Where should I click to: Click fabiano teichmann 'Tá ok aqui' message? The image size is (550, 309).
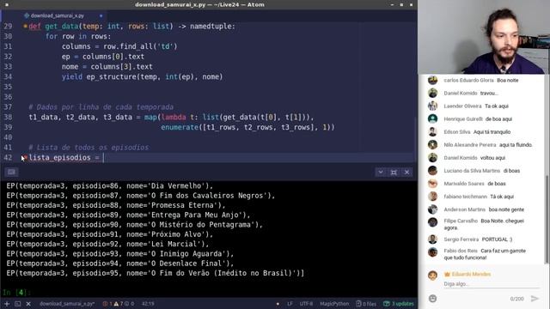pos(502,197)
